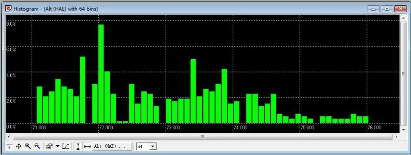Click the vertical scrollbar thumb

point(404,74)
